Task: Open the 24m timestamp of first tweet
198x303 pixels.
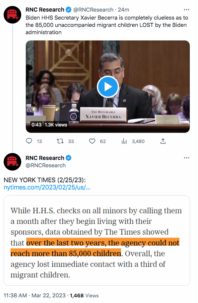Action: pyautogui.click(x=123, y=10)
